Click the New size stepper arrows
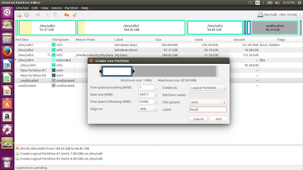Viewport: 303px width, 170px height. (x=156, y=94)
